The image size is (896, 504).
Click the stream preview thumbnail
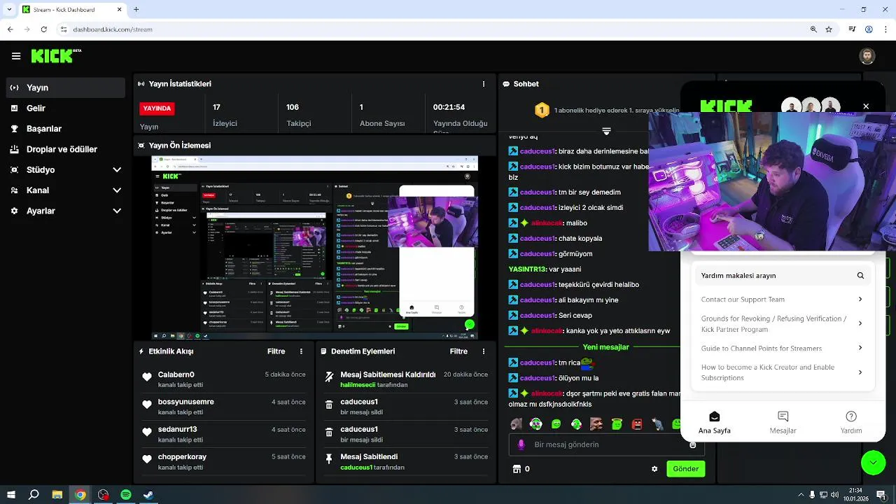315,247
